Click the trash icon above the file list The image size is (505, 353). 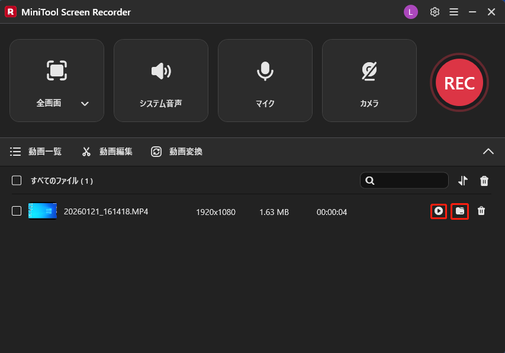tap(484, 181)
